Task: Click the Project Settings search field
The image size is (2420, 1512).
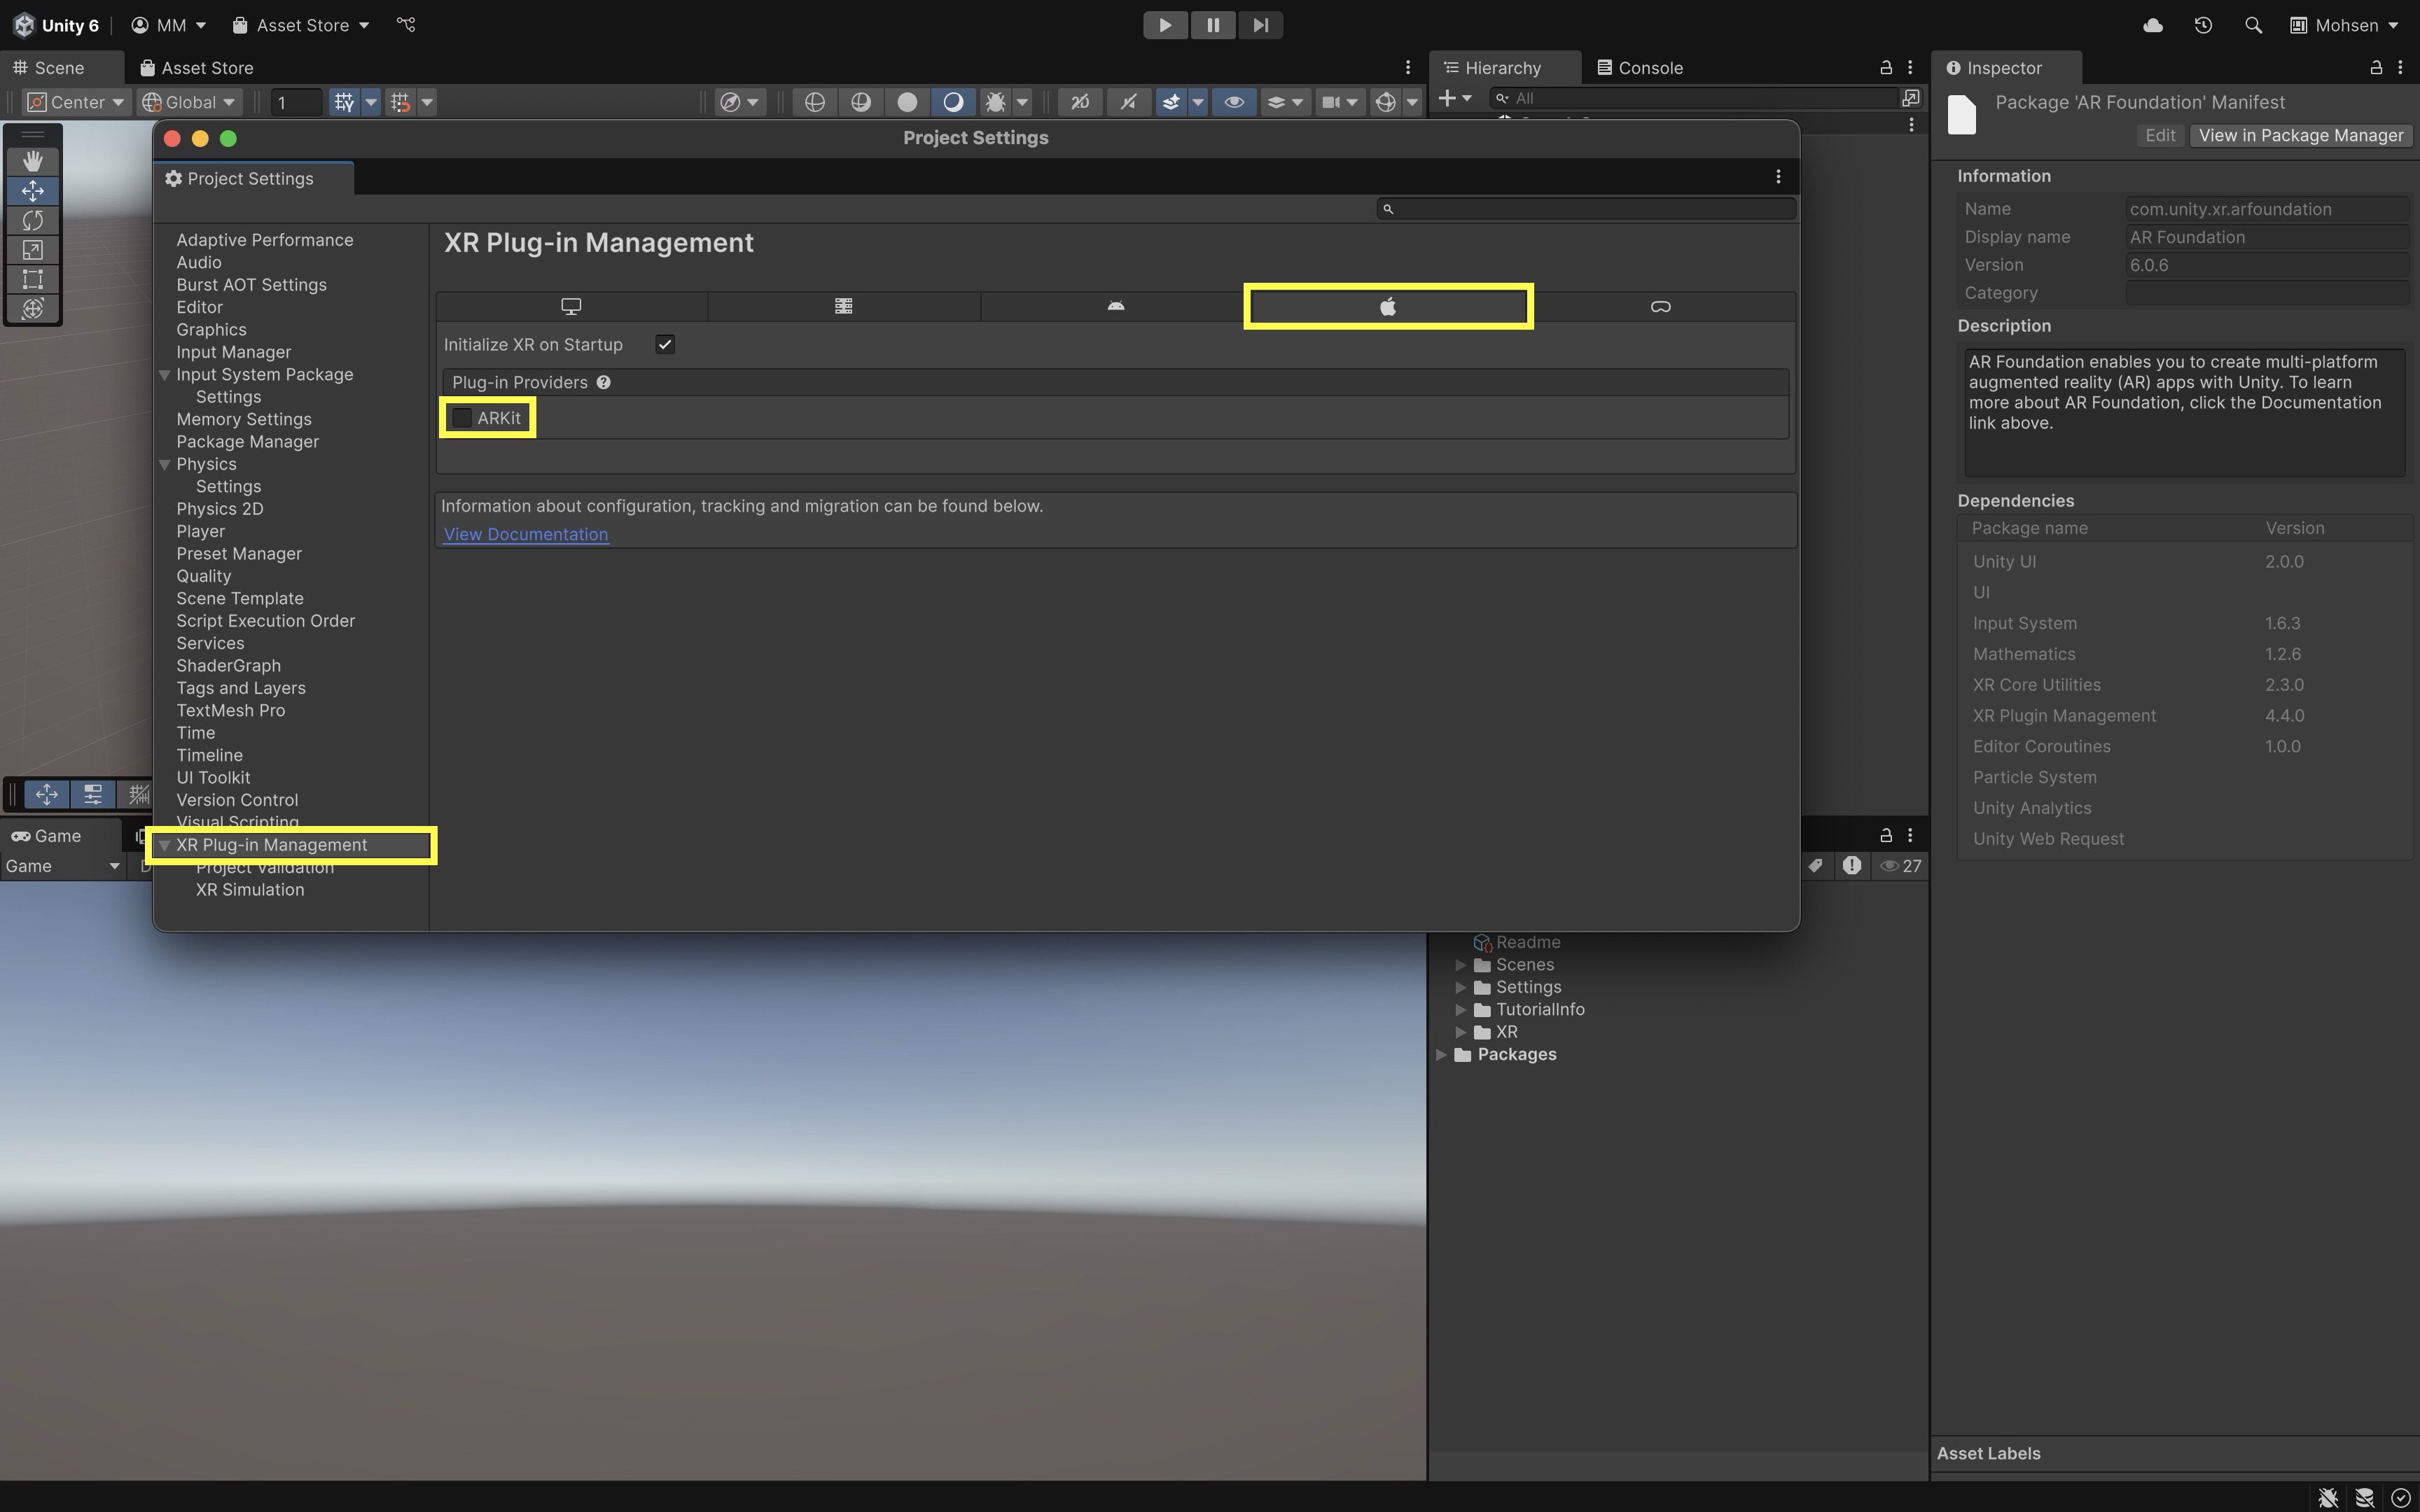Action: [x=1590, y=208]
